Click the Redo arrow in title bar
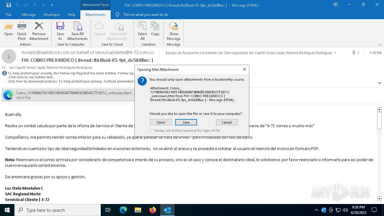Viewport: 384px width, 216px height. coord(26,5)
